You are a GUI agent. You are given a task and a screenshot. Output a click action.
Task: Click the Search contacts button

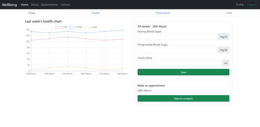[184, 99]
